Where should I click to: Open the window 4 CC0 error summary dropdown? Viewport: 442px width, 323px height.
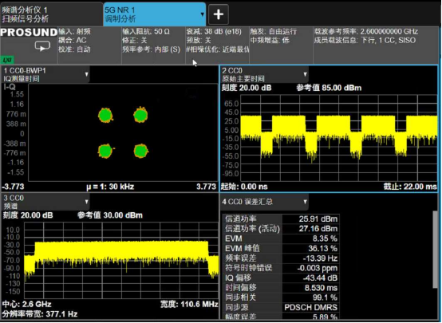[x=305, y=202]
